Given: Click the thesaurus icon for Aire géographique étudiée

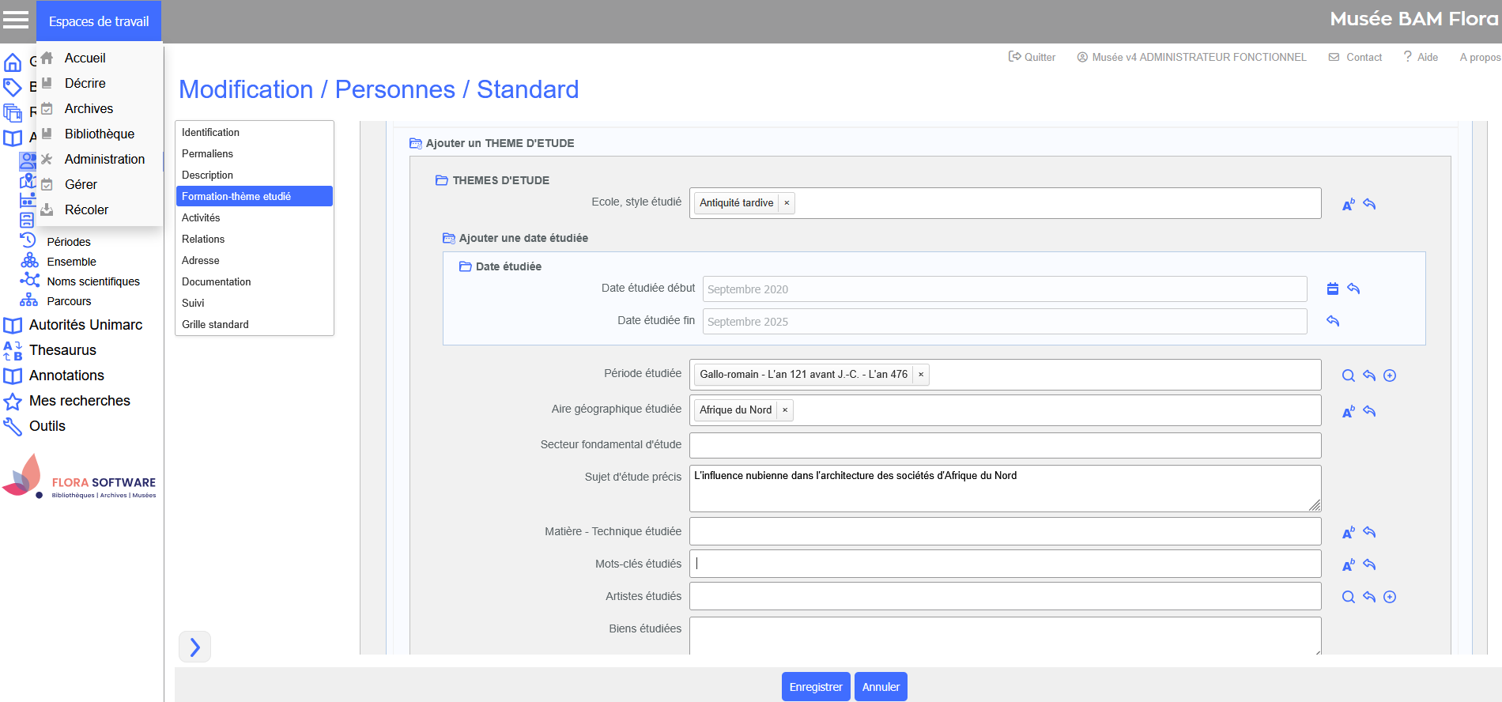Looking at the screenshot, I should coord(1349,412).
